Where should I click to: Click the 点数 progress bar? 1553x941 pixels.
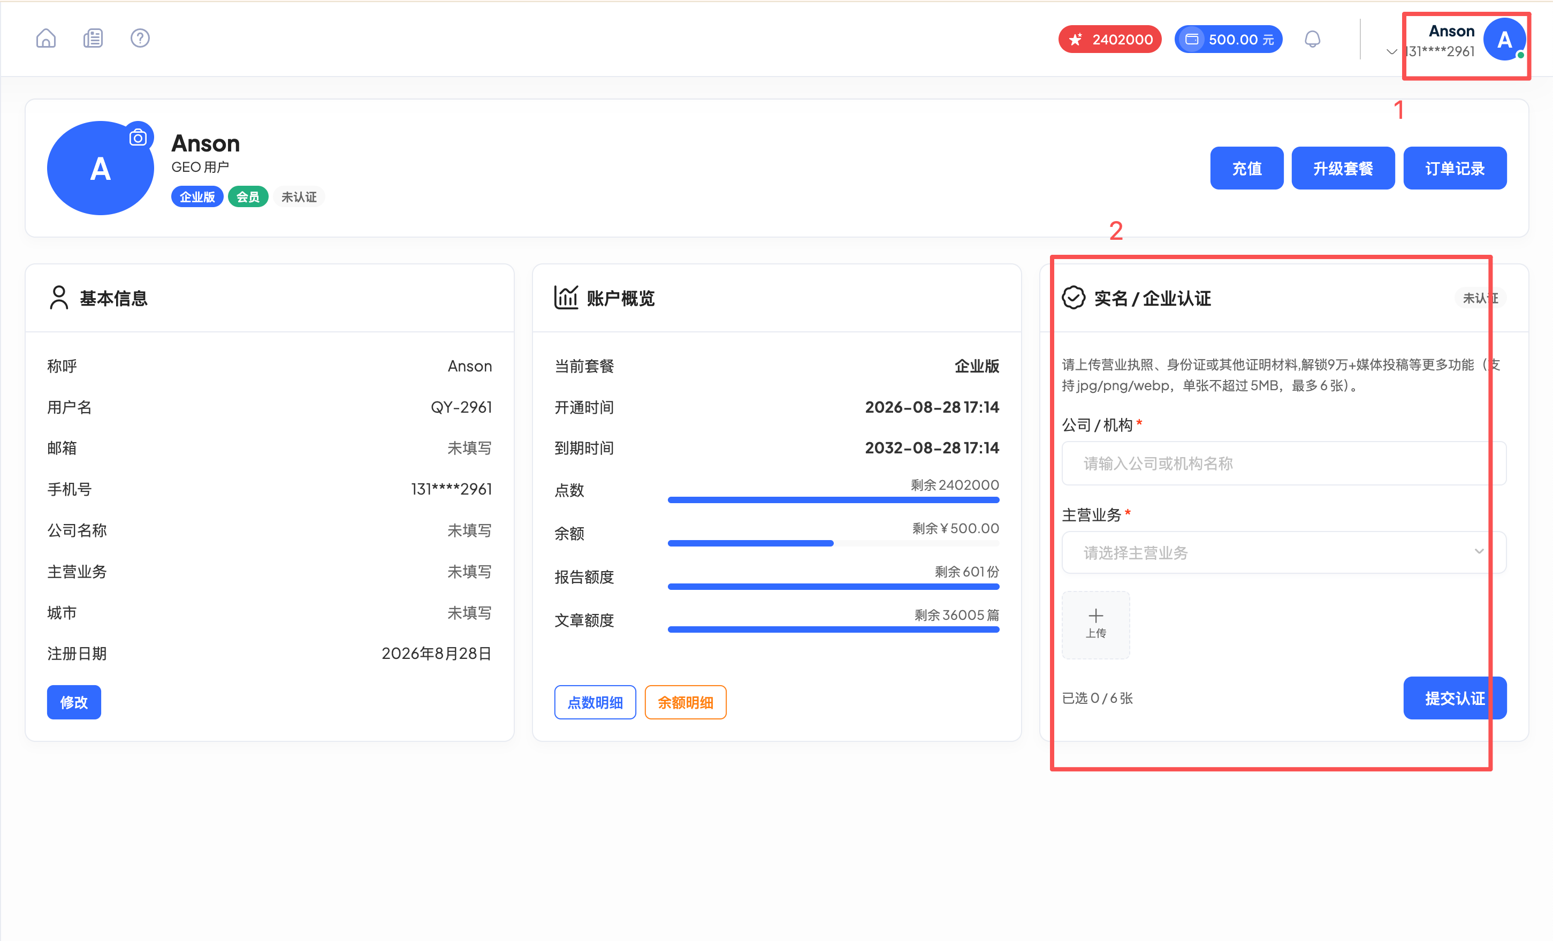pyautogui.click(x=833, y=500)
